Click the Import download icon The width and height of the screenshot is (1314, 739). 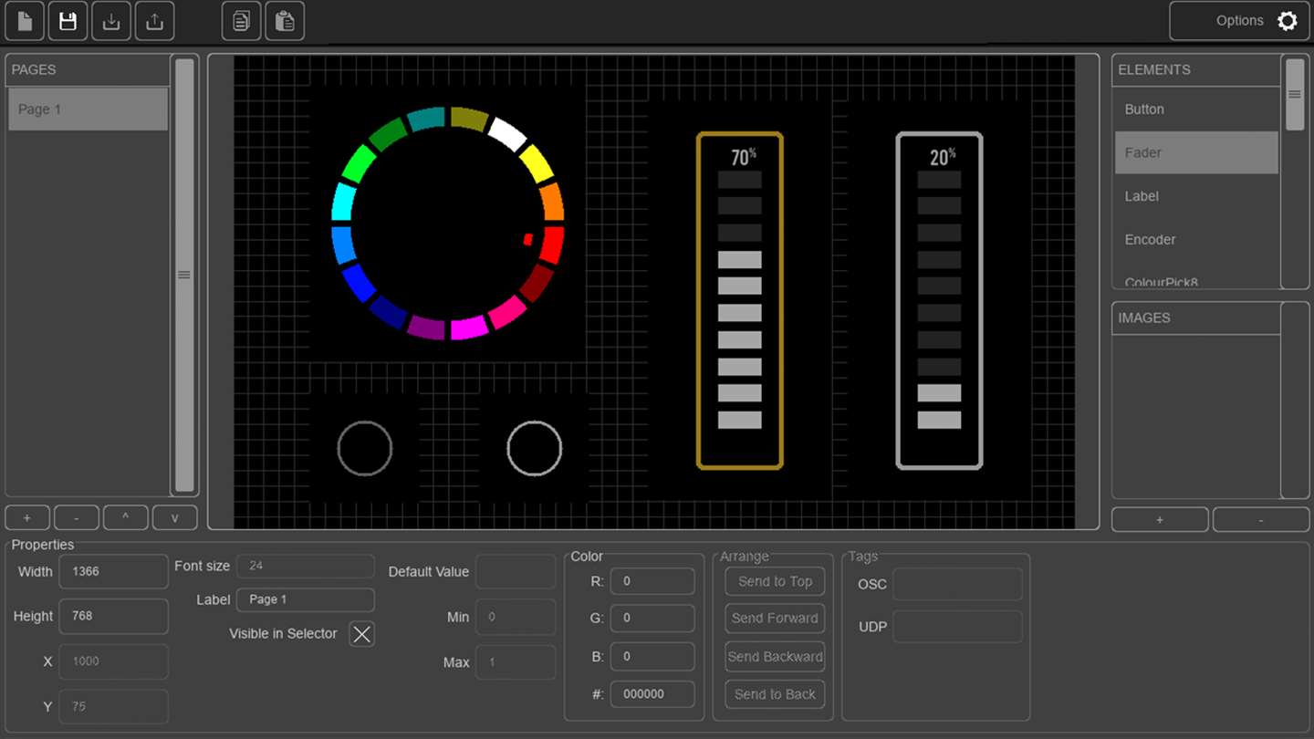point(111,21)
